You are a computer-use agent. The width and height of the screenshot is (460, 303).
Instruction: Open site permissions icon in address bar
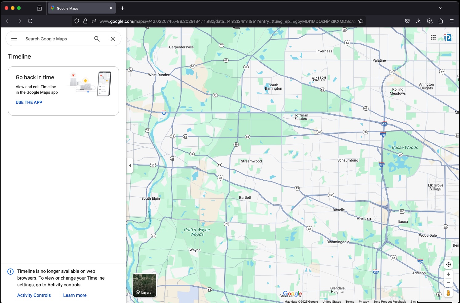pyautogui.click(x=94, y=21)
